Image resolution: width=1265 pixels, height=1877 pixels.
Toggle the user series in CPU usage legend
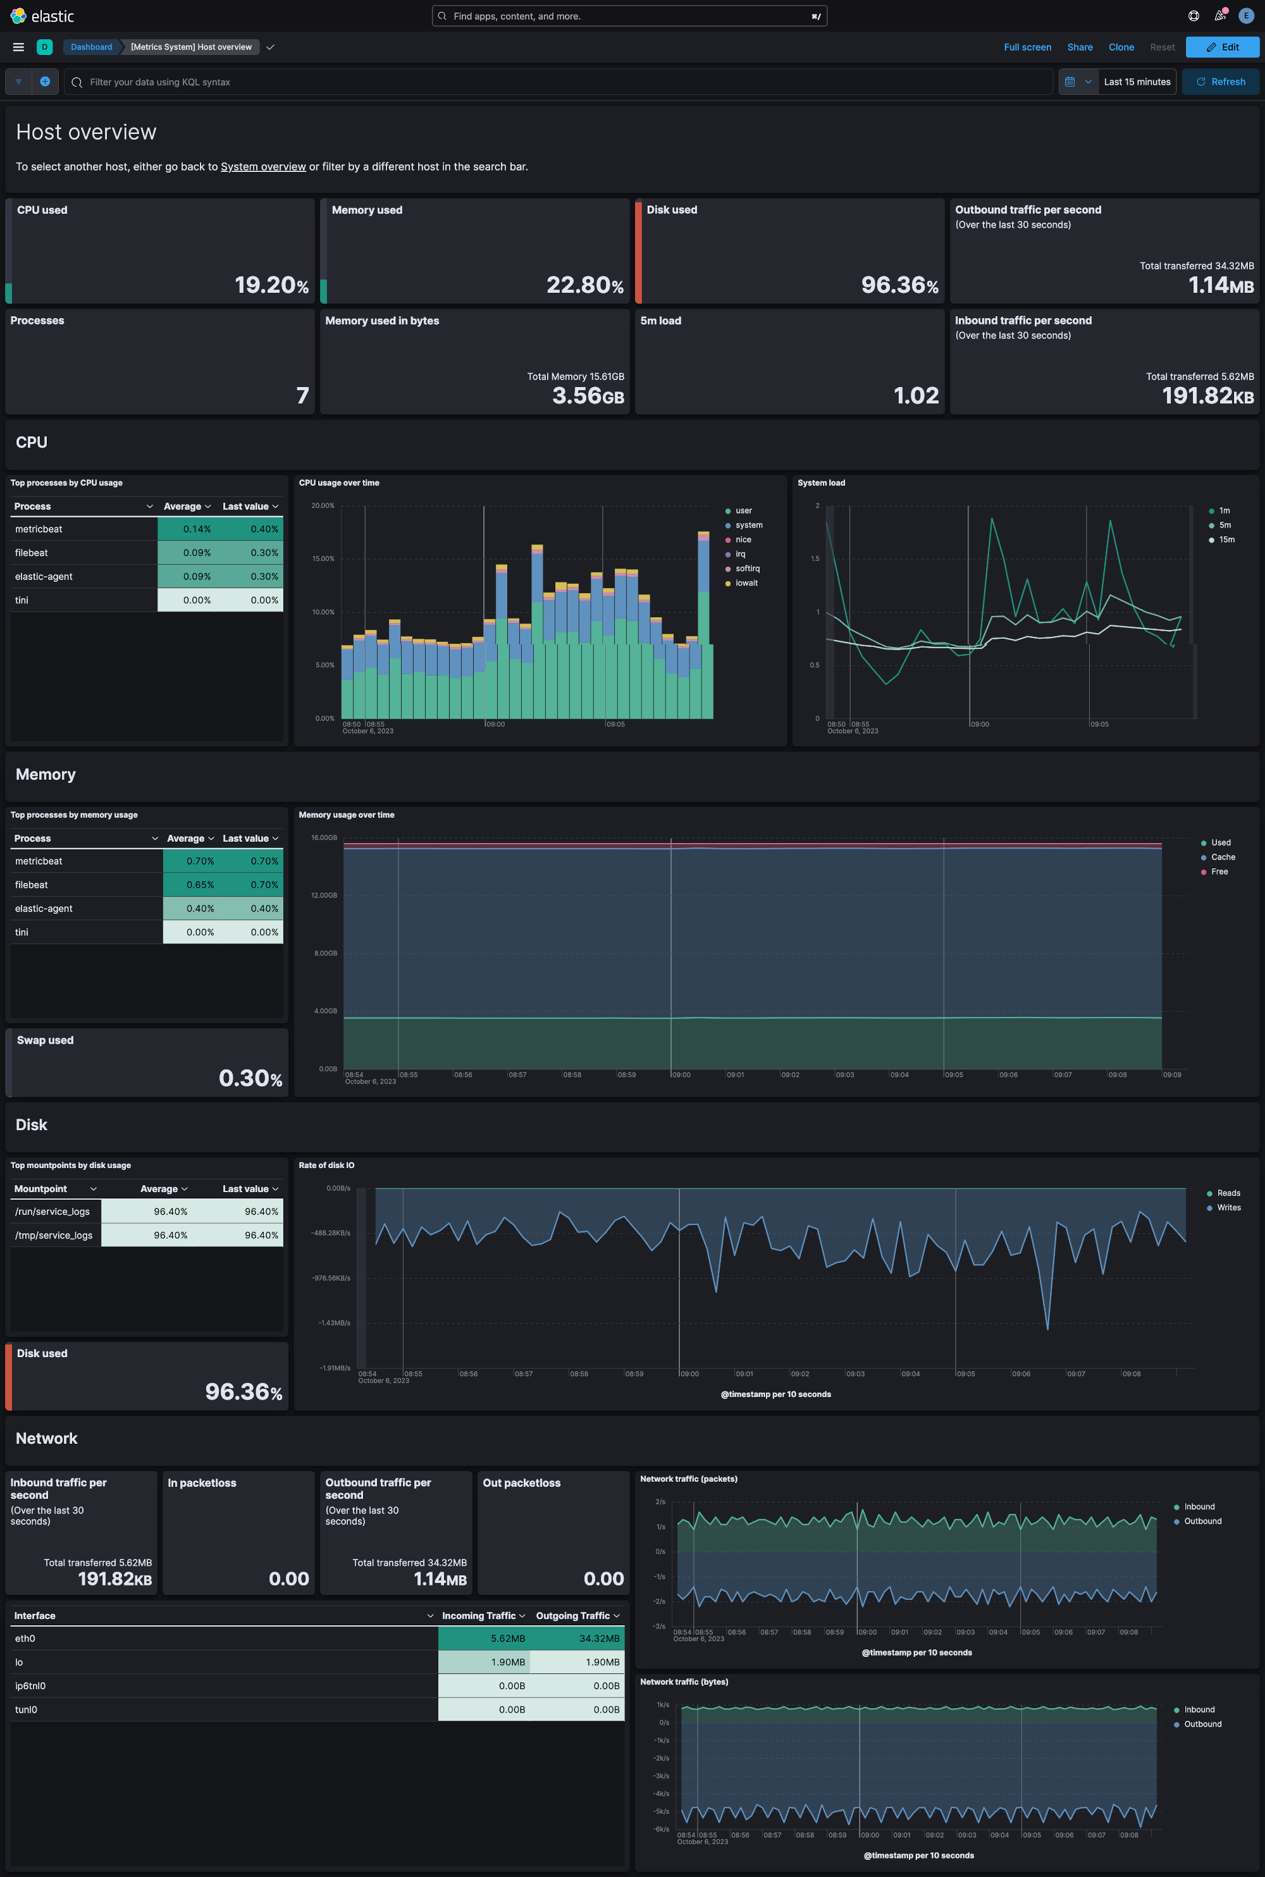tap(741, 510)
